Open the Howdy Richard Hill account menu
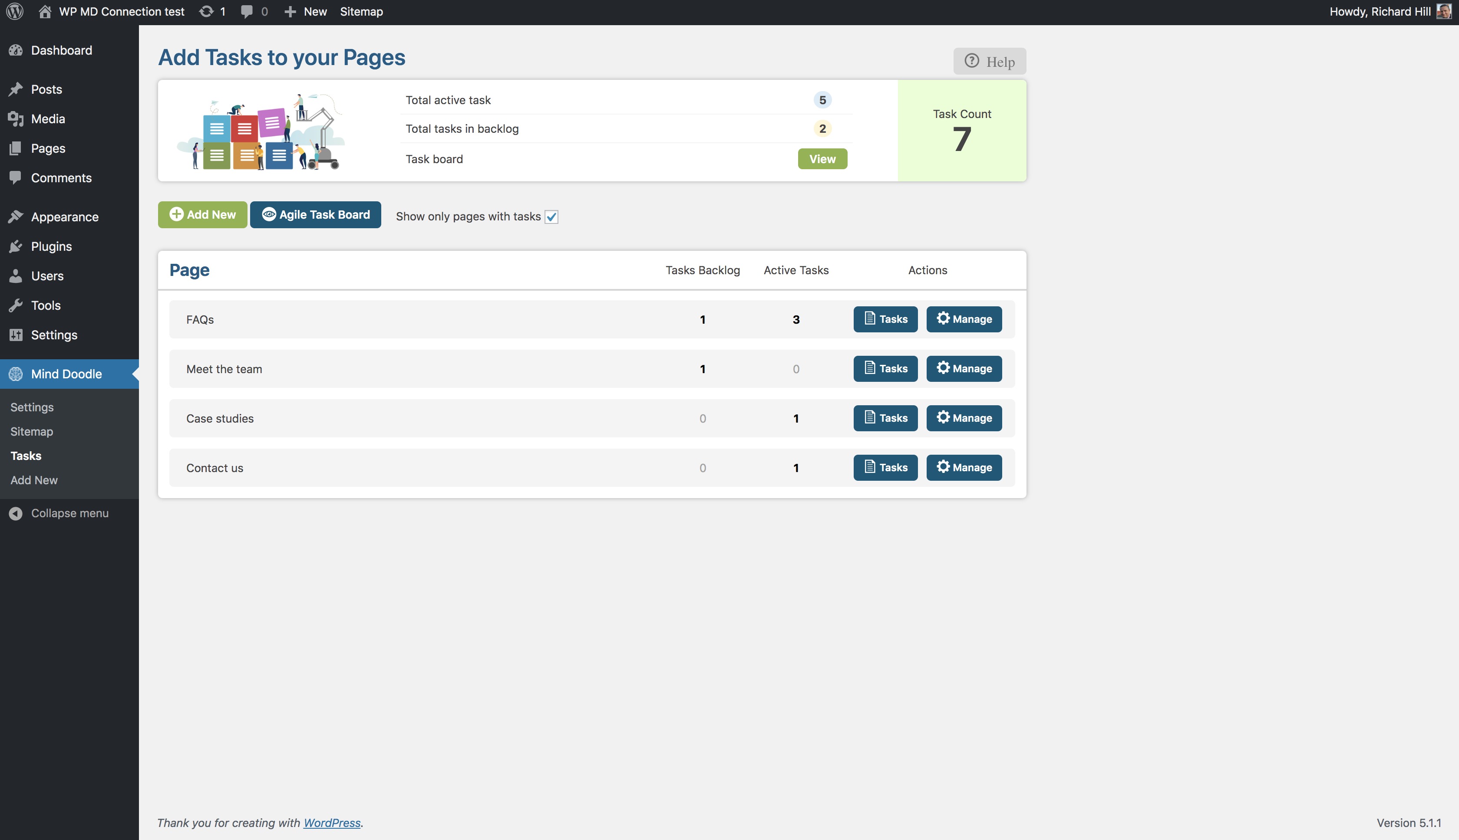The image size is (1459, 840). [x=1380, y=12]
